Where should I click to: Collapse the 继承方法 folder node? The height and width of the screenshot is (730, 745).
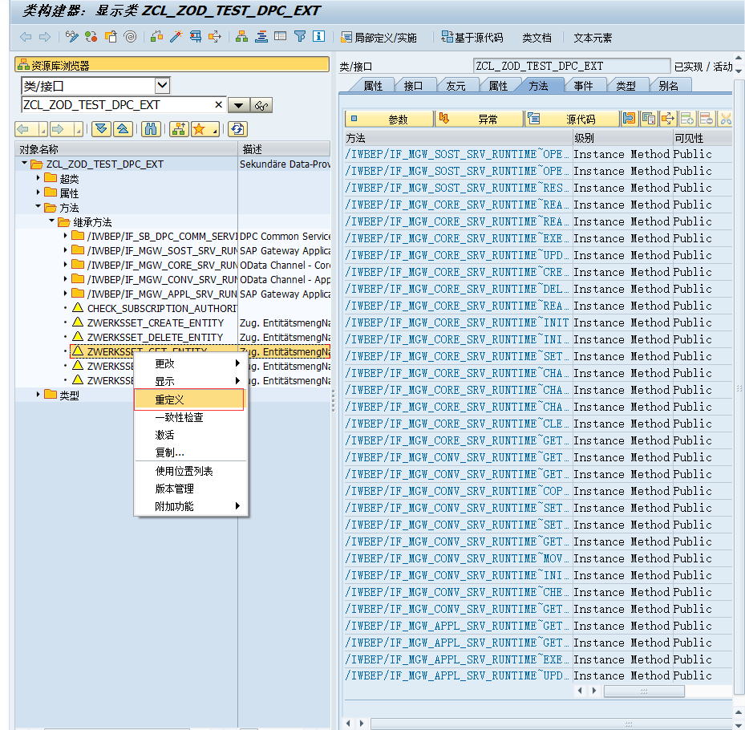[51, 222]
